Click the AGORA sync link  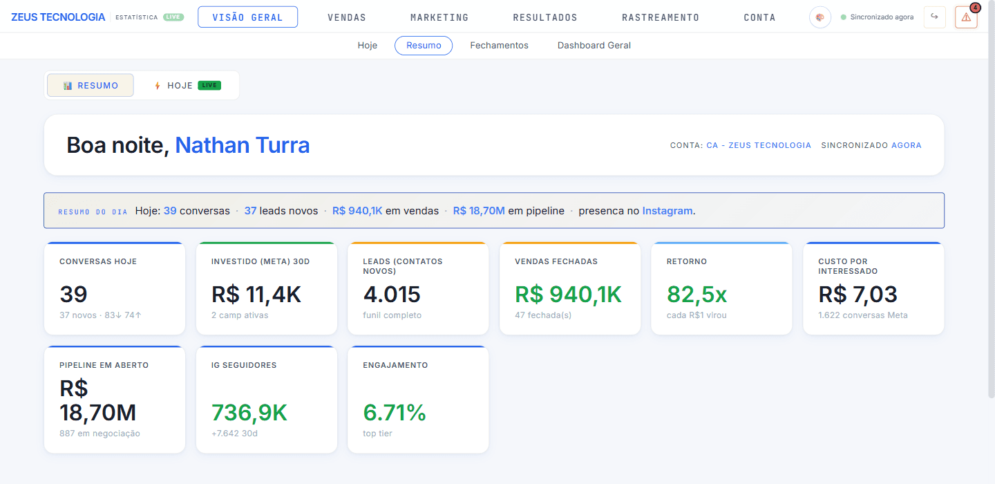point(907,145)
